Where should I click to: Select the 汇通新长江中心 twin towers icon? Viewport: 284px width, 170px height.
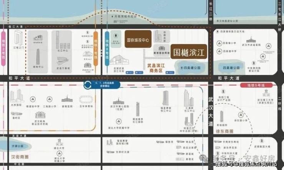[x=188, y=98]
